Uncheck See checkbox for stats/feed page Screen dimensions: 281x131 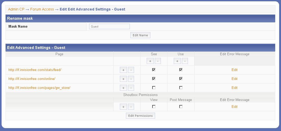tap(154, 70)
